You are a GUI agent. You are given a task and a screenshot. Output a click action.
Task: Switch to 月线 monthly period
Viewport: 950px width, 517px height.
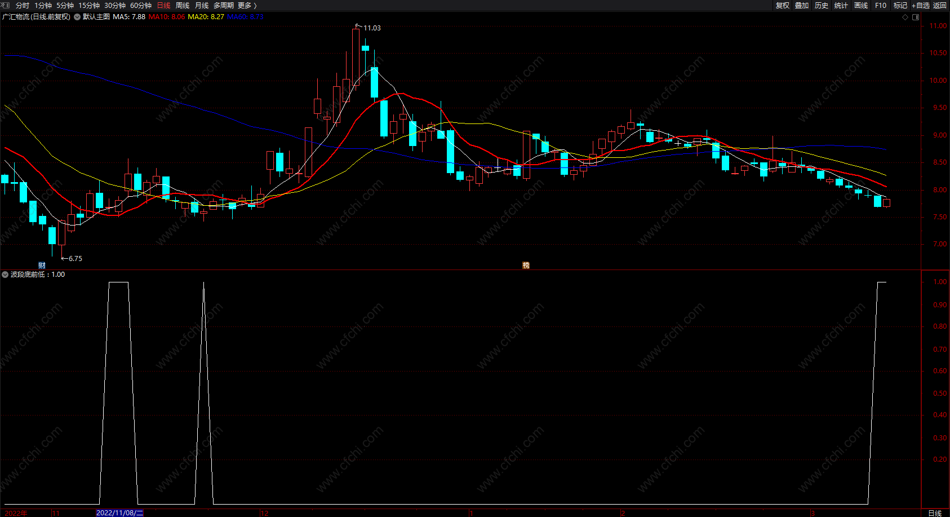click(202, 6)
